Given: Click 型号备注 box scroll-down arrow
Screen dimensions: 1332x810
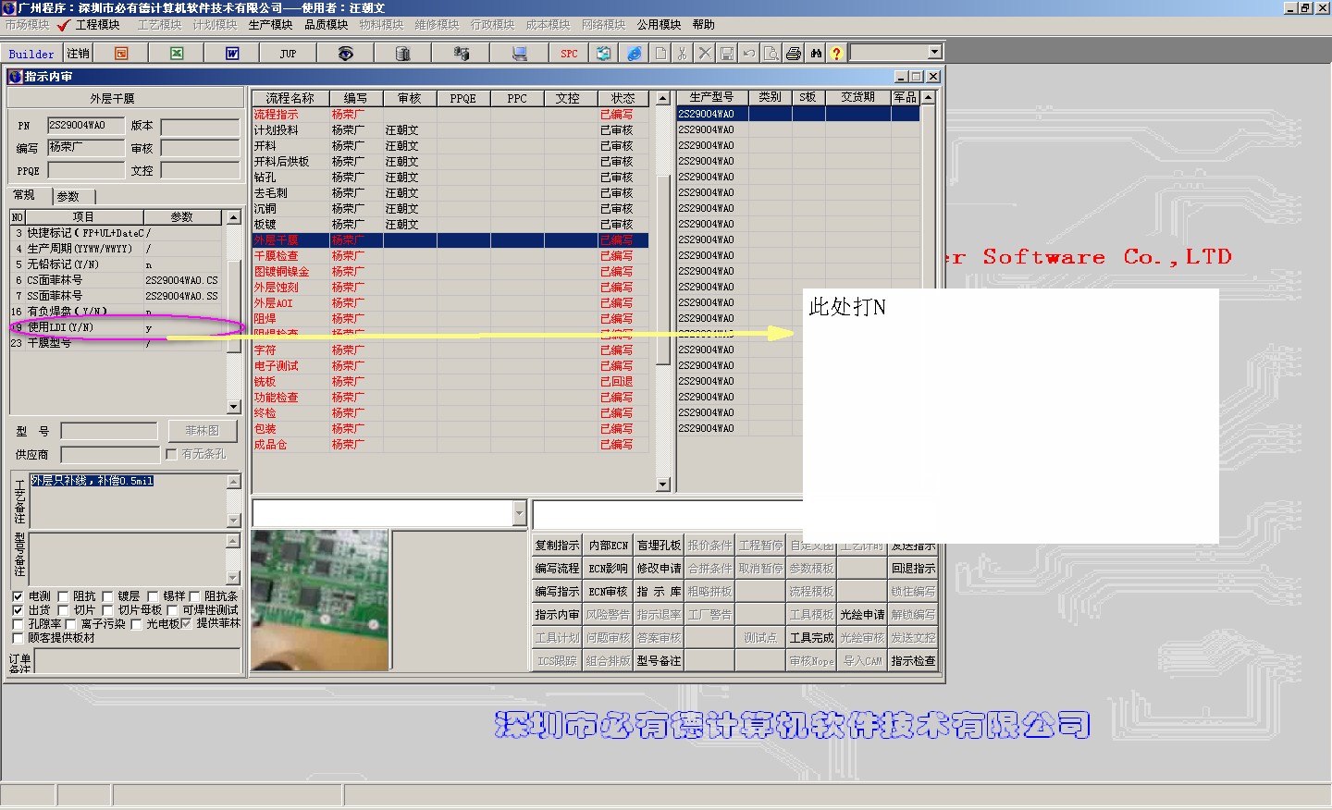Looking at the screenshot, I should (233, 578).
